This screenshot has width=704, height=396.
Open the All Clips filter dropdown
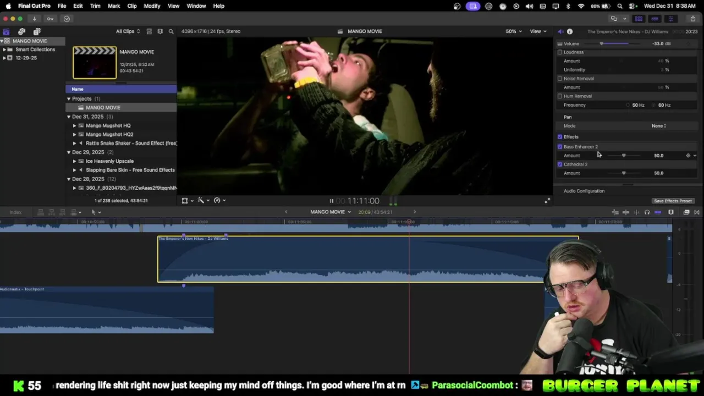click(x=128, y=31)
